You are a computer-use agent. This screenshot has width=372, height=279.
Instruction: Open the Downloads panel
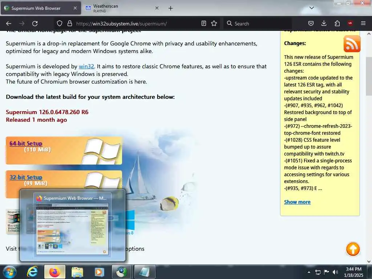(x=324, y=23)
